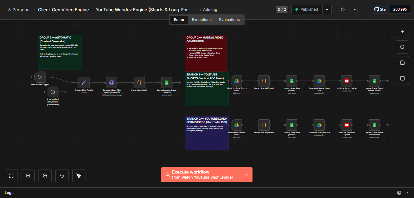Open the Published status dropdown arrow
The width and height of the screenshot is (414, 198).
(327, 9)
